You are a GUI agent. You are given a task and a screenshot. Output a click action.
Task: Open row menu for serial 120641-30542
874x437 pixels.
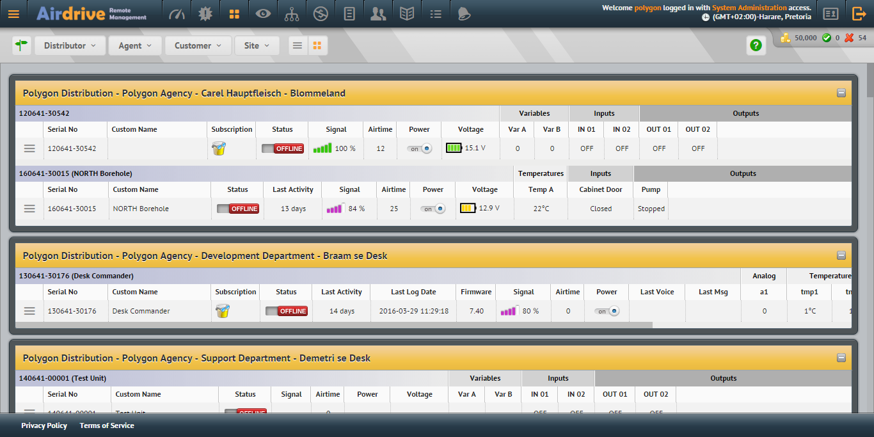point(29,148)
